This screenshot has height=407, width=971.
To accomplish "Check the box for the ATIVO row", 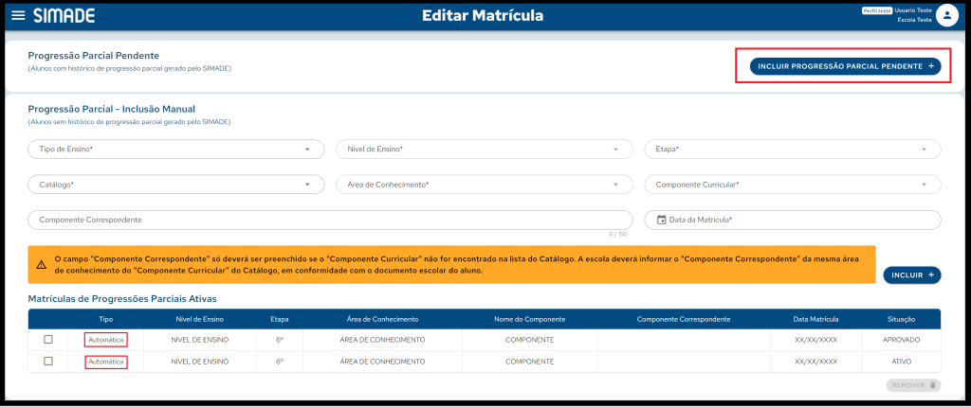I will pyautogui.click(x=48, y=362).
